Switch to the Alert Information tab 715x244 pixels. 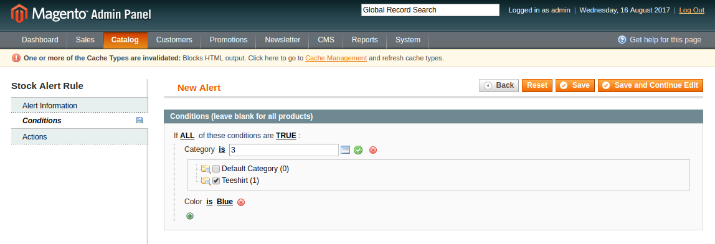[x=79, y=105]
